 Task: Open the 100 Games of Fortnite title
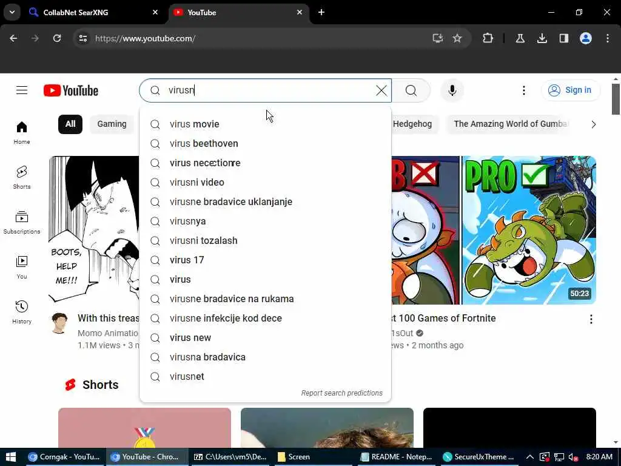(443, 318)
